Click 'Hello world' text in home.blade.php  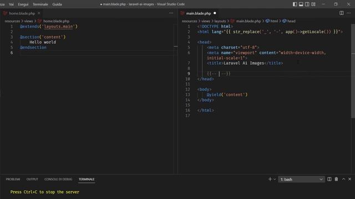tap(43, 42)
